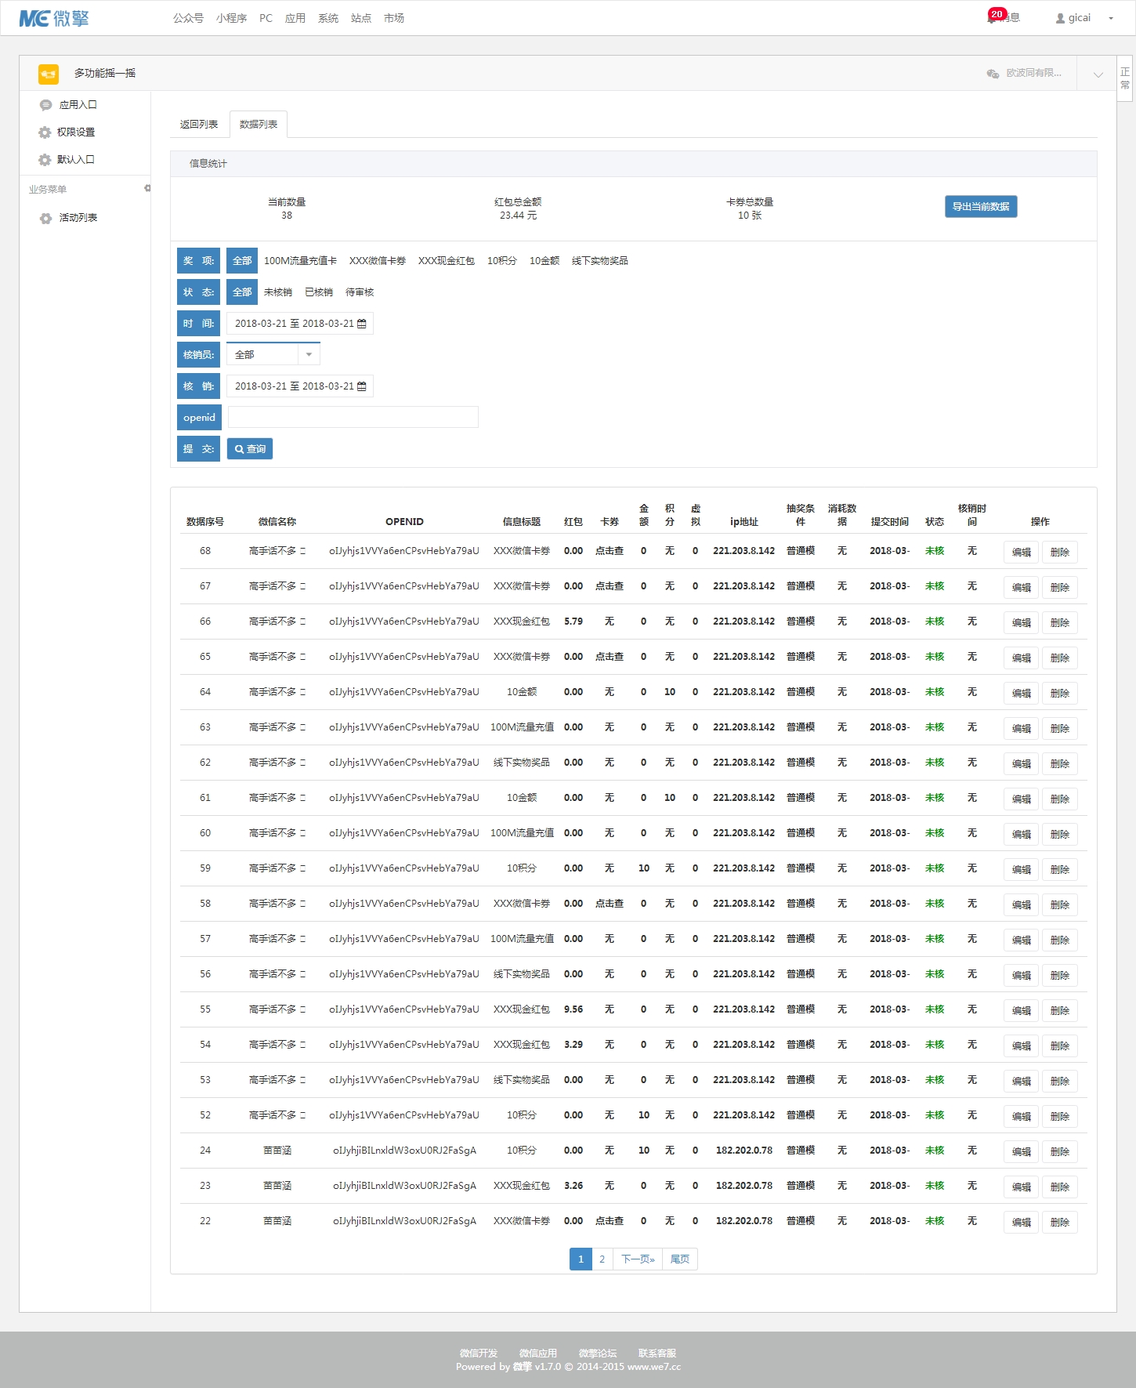Filter status by 已核销
Viewport: 1136px width, 1388px height.
tap(319, 292)
